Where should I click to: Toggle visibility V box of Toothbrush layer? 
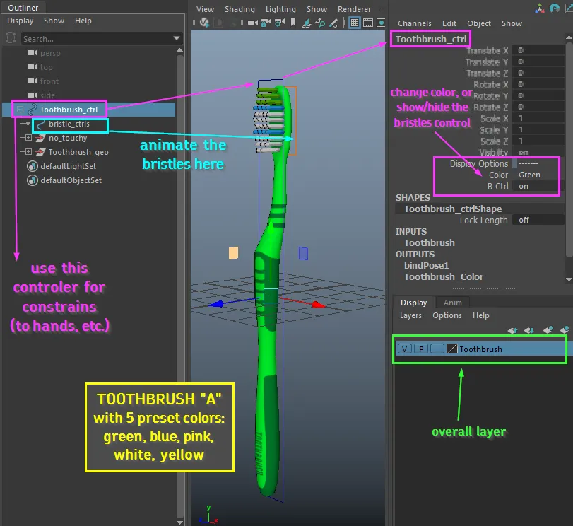click(x=404, y=349)
